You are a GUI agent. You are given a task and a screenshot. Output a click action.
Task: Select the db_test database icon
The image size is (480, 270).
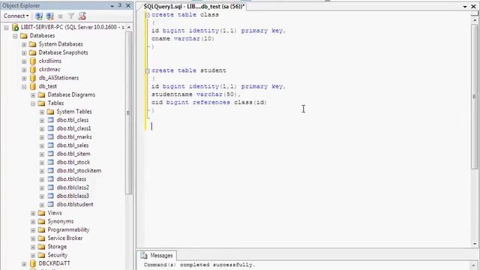click(33, 86)
